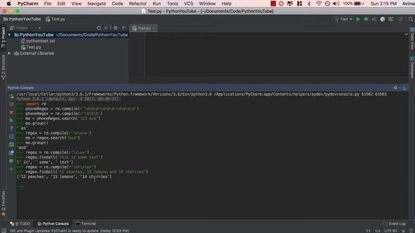Select the Python Console bottom tab
The width and height of the screenshot is (415, 233).
pyautogui.click(x=53, y=224)
